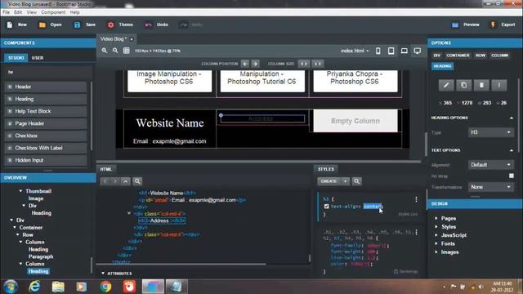
Task: Switch to desktop viewport size
Action: (x=418, y=51)
